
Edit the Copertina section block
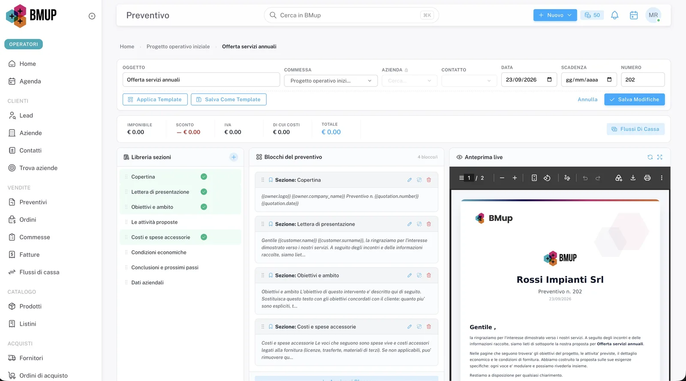click(x=409, y=180)
